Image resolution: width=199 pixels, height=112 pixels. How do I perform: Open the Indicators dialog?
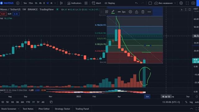74,3
